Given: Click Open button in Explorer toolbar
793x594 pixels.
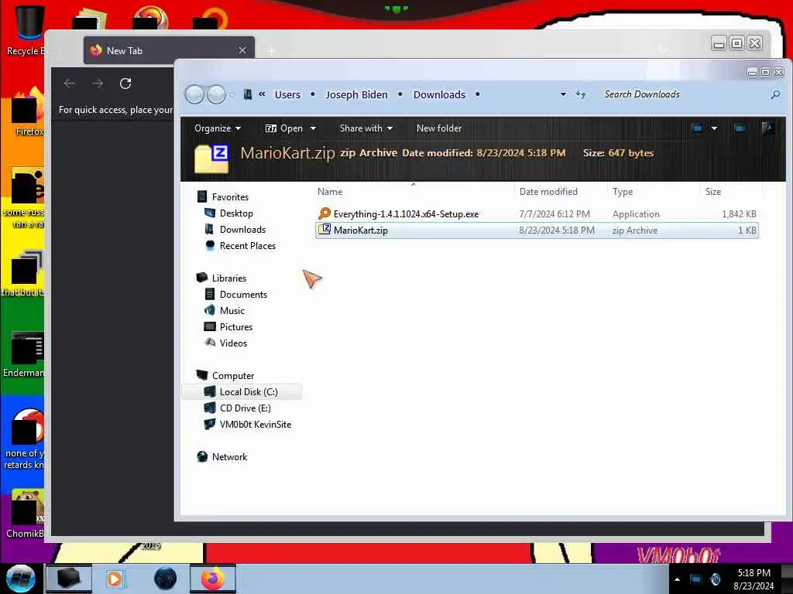Looking at the screenshot, I should point(284,128).
